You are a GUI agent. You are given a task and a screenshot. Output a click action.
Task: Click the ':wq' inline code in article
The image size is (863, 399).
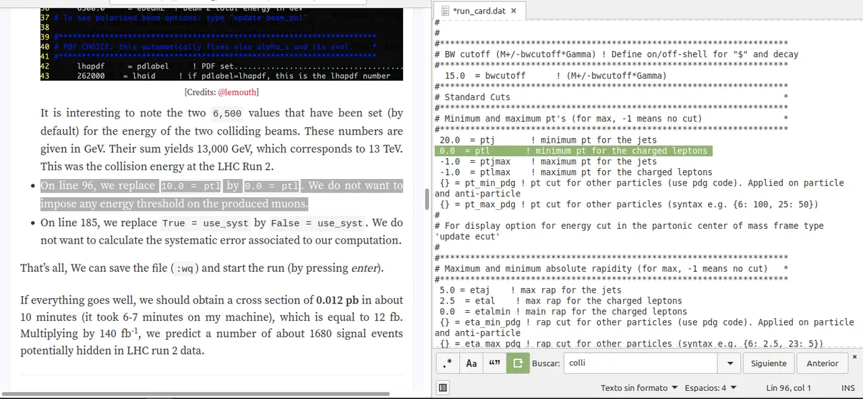(x=184, y=268)
